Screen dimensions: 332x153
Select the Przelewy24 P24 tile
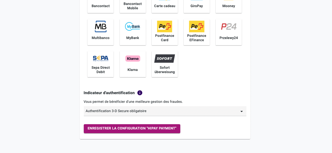click(x=229, y=32)
